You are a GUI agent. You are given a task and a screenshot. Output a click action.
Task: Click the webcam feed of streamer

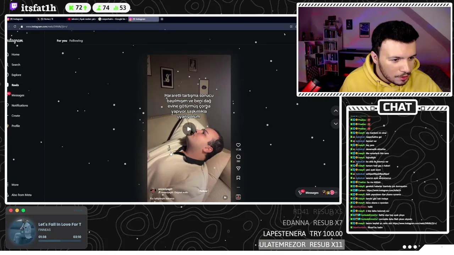coord(374,50)
